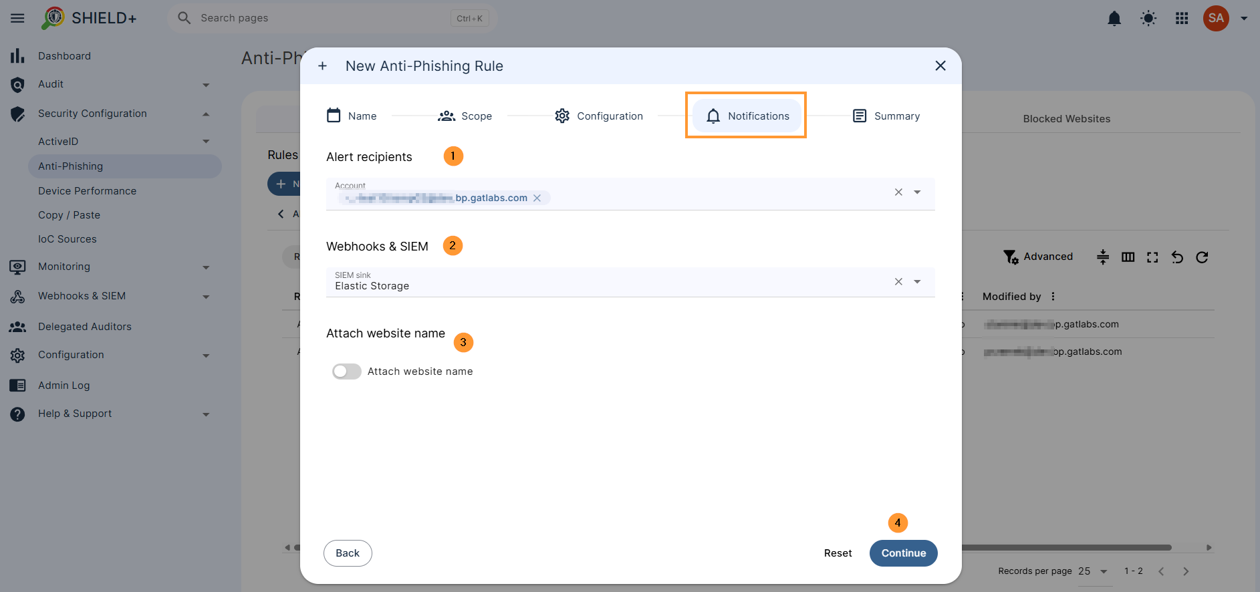Open the apps grid launcher
The image size is (1260, 592).
(x=1182, y=18)
